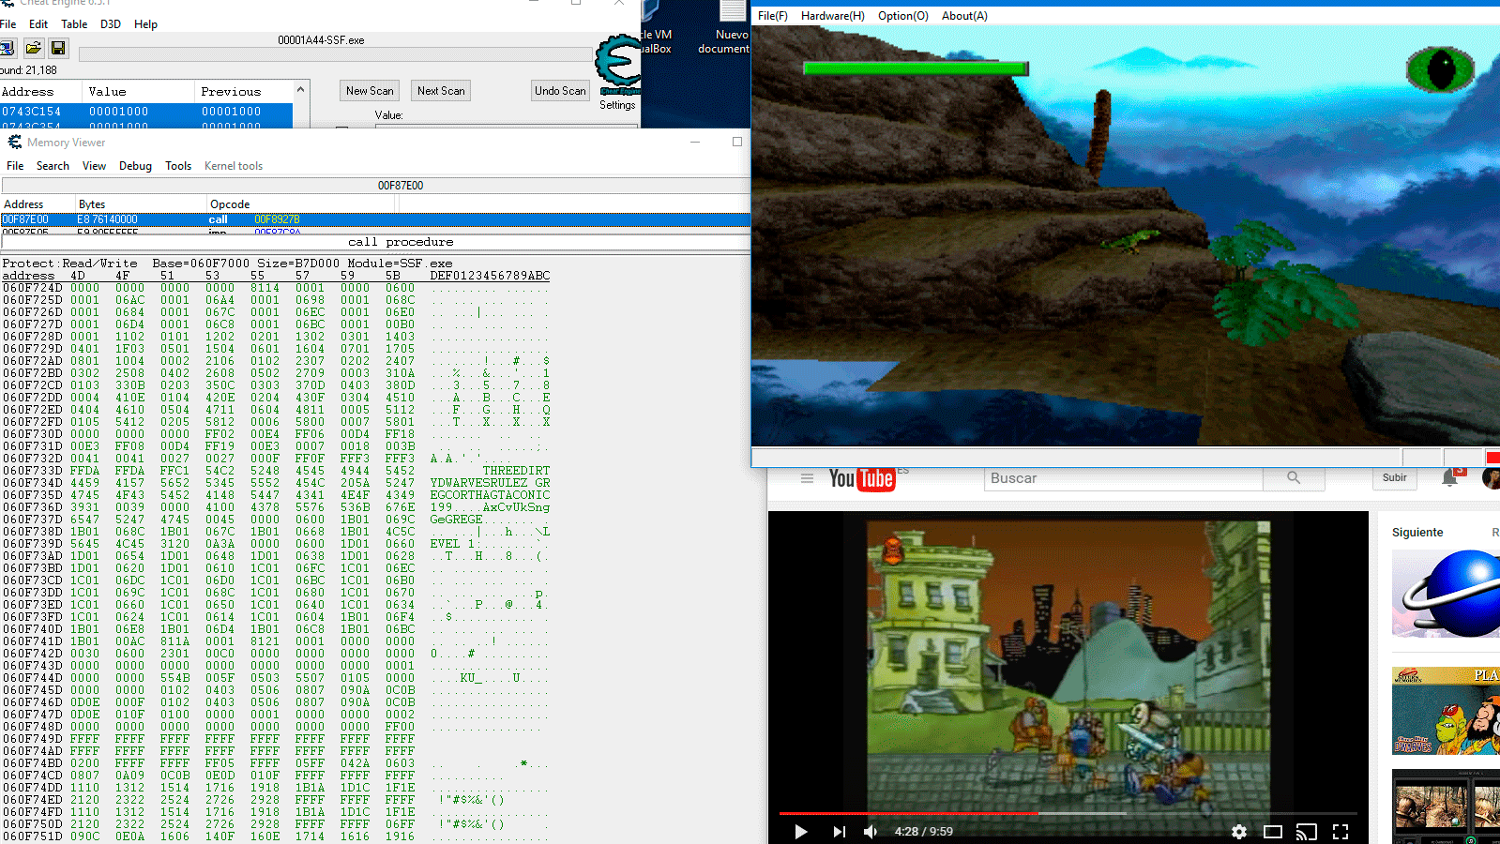Open Memory Viewer Search menu
1500x844 pixels.
click(x=53, y=166)
